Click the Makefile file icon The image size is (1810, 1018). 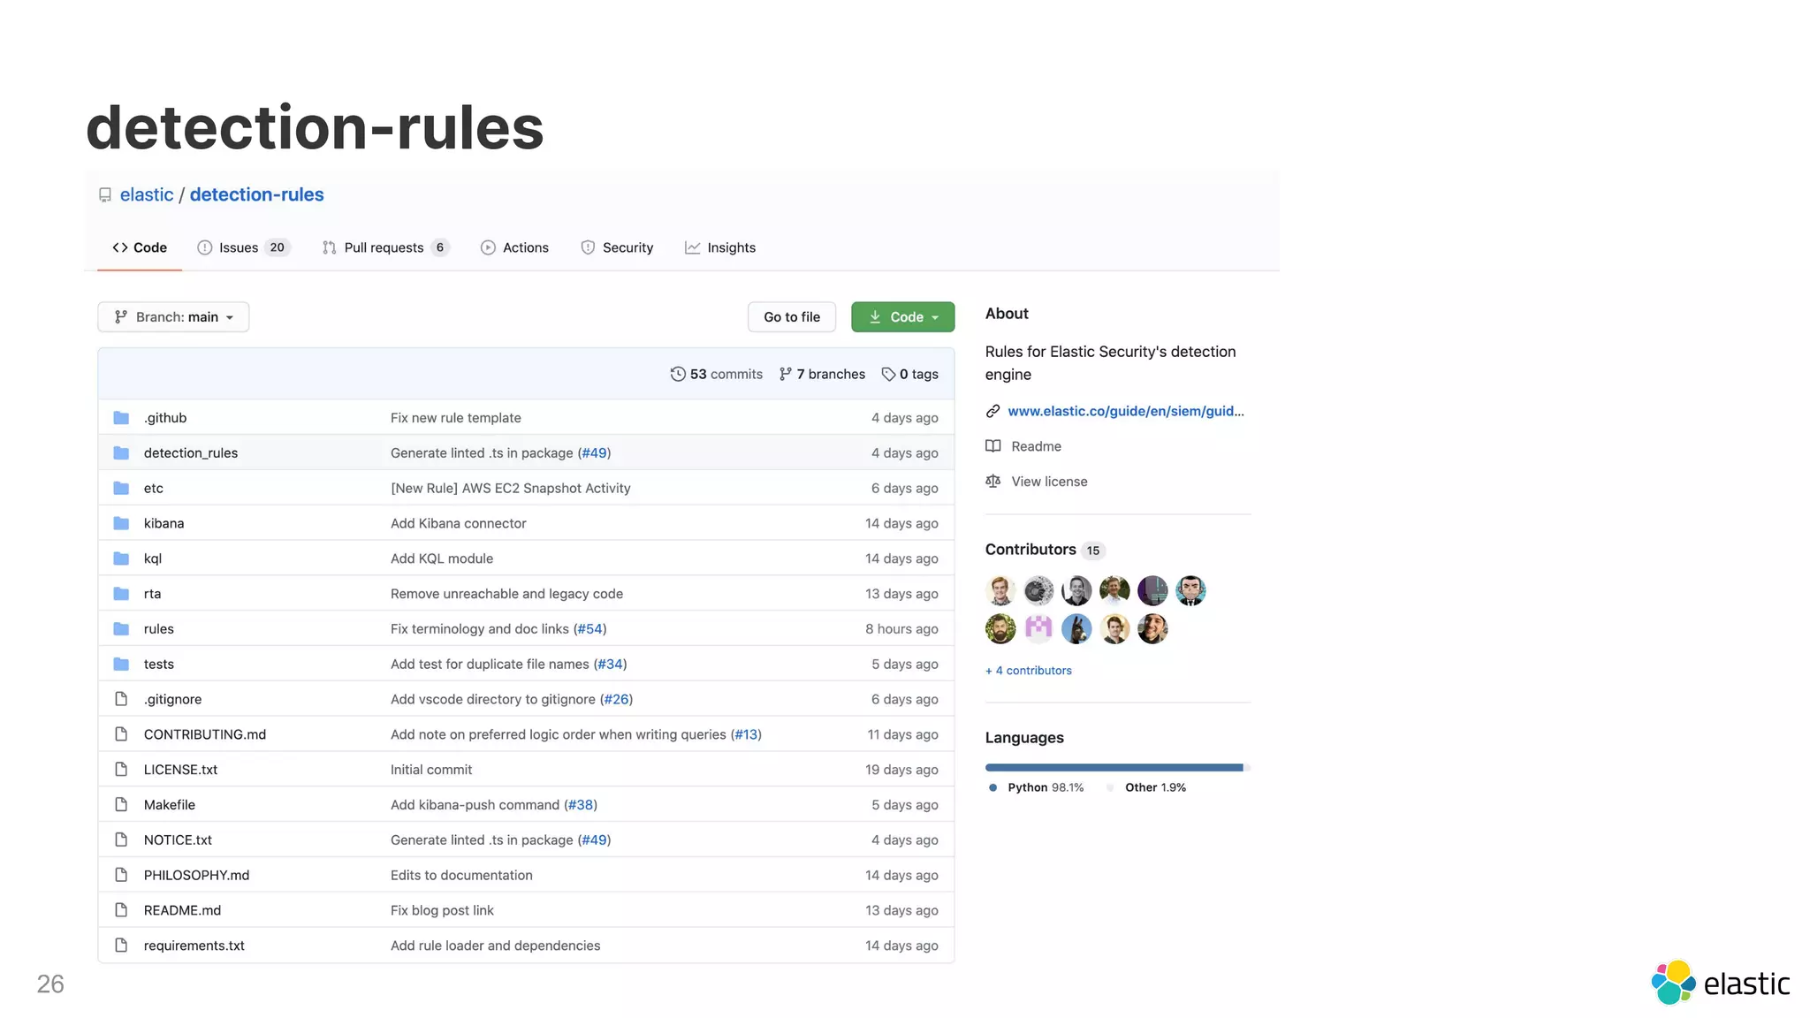point(121,805)
